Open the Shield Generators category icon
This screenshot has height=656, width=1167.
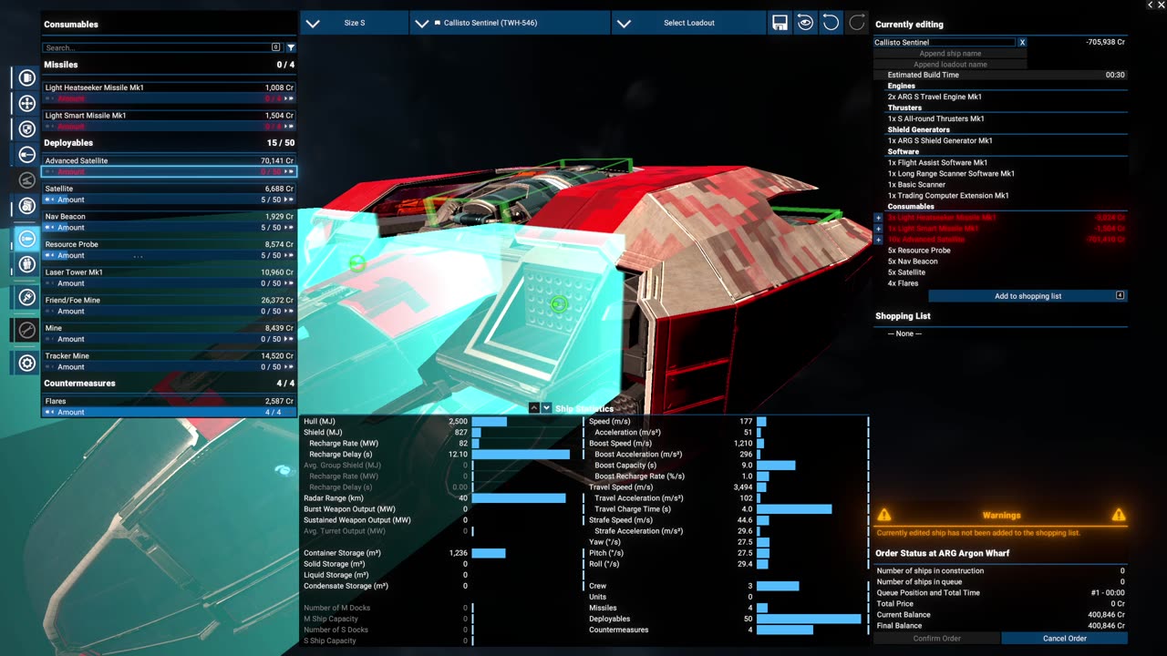[x=26, y=129]
